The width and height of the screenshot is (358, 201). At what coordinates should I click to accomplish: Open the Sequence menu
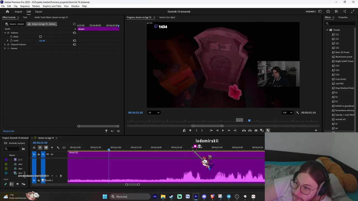point(25,6)
